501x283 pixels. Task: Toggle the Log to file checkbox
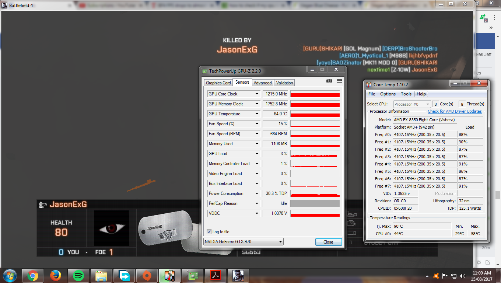click(209, 232)
